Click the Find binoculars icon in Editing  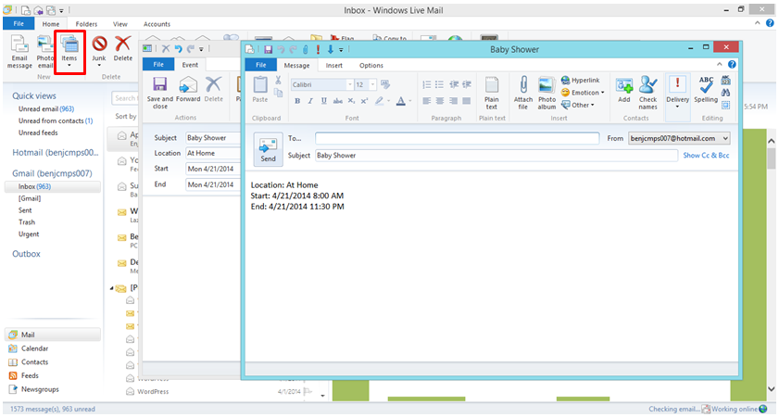pyautogui.click(x=726, y=93)
